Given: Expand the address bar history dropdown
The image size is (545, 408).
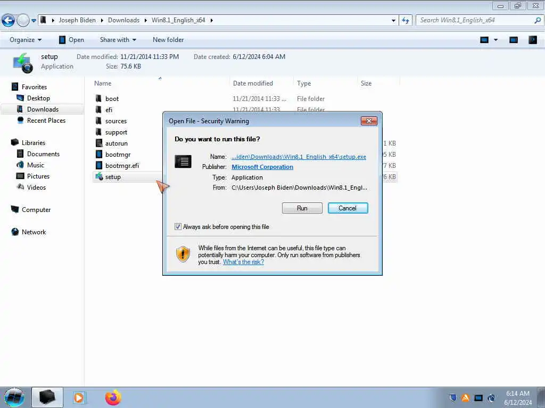Looking at the screenshot, I should (393, 21).
